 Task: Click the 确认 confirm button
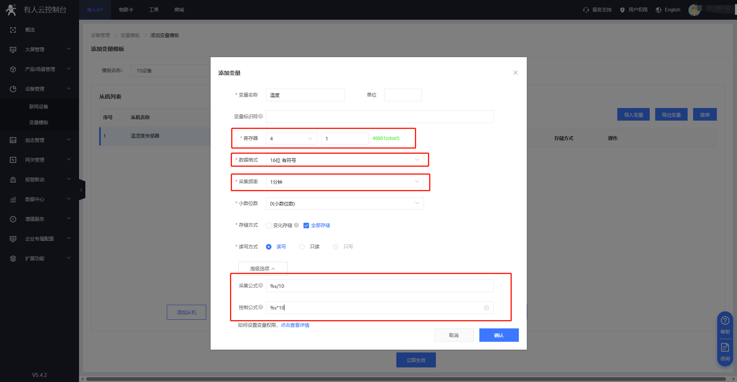(x=499, y=335)
